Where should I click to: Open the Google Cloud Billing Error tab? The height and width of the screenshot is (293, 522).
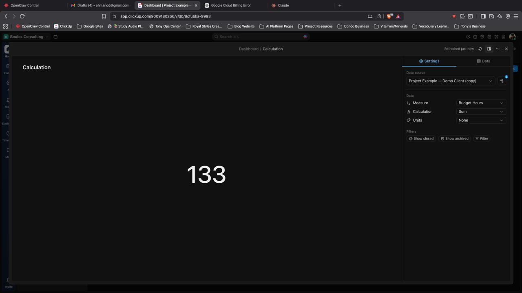[x=231, y=5]
